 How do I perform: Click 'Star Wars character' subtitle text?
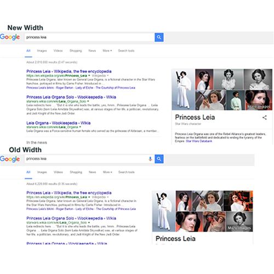pos(188,124)
